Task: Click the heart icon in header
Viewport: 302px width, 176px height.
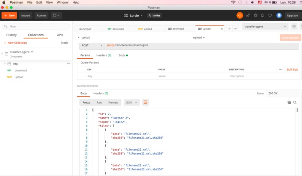Action: [x=270, y=15]
